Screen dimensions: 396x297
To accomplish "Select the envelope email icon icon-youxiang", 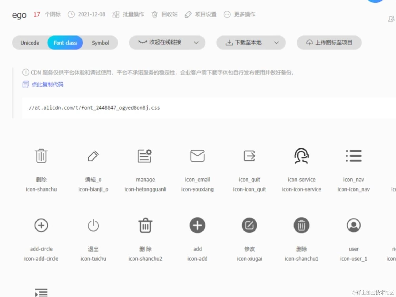I will tap(197, 156).
